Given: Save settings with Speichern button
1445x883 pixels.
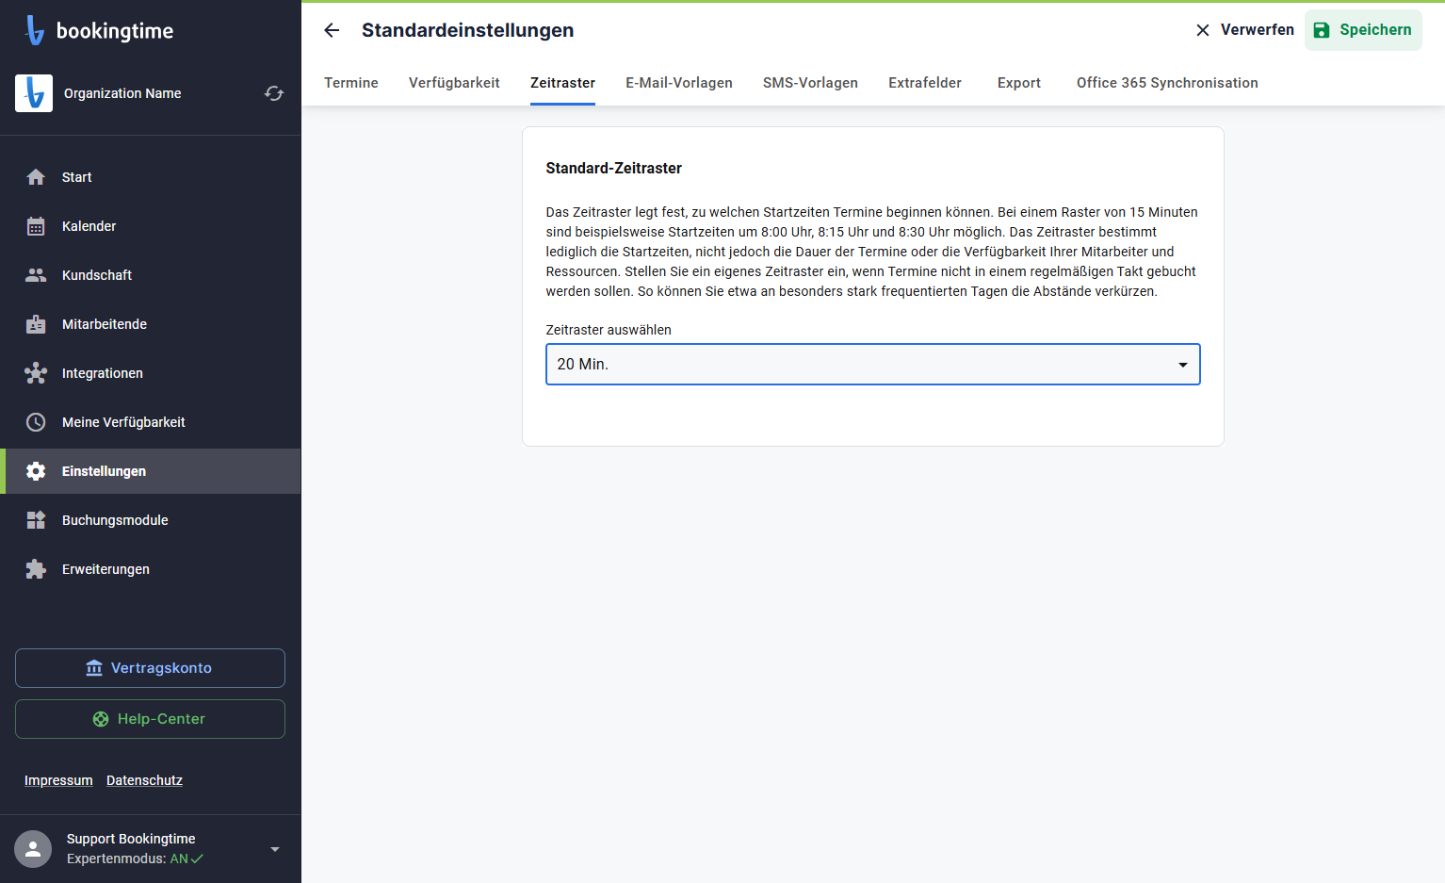Looking at the screenshot, I should 1363,30.
